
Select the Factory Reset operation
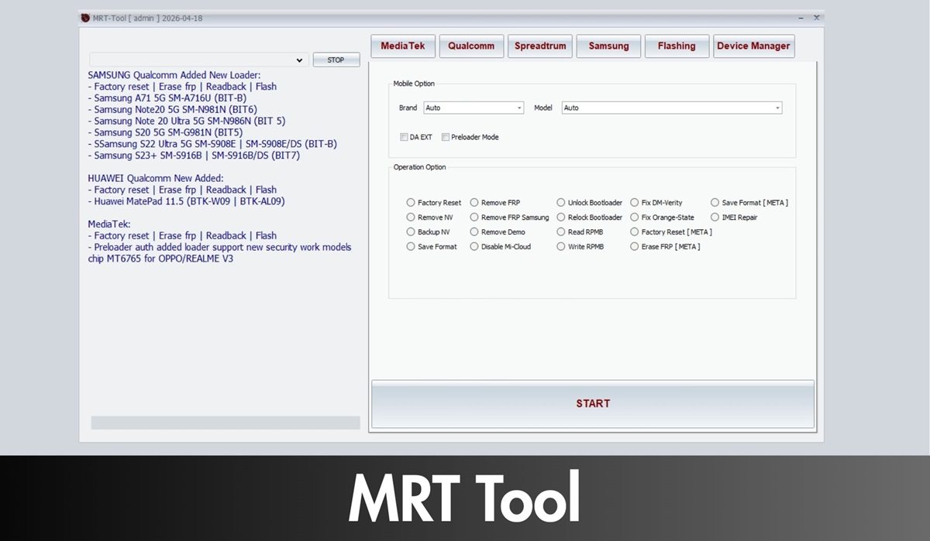point(411,202)
